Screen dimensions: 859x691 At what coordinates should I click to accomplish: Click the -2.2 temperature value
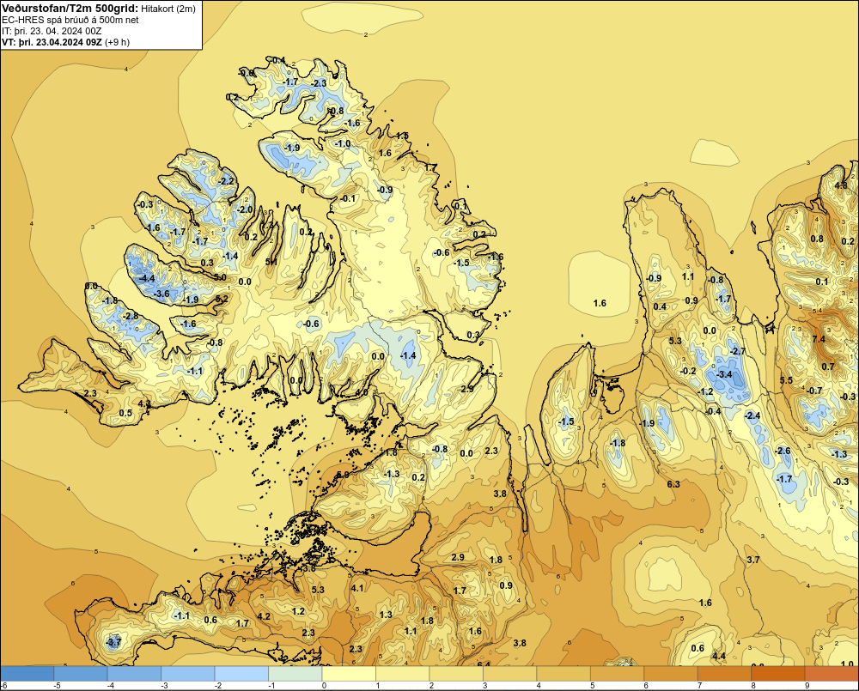coord(226,181)
